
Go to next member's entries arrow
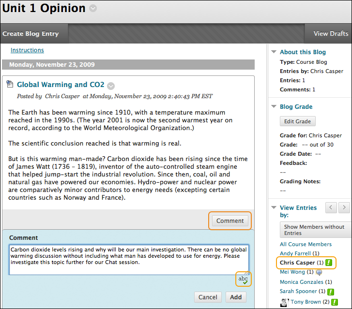(x=344, y=208)
